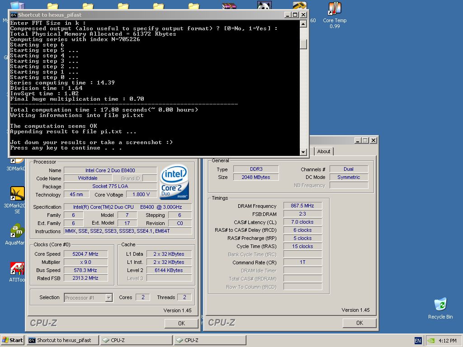Image resolution: width=463 pixels, height=347 pixels.
Task: Click OK in the CPU-Z processor window
Action: point(181,324)
